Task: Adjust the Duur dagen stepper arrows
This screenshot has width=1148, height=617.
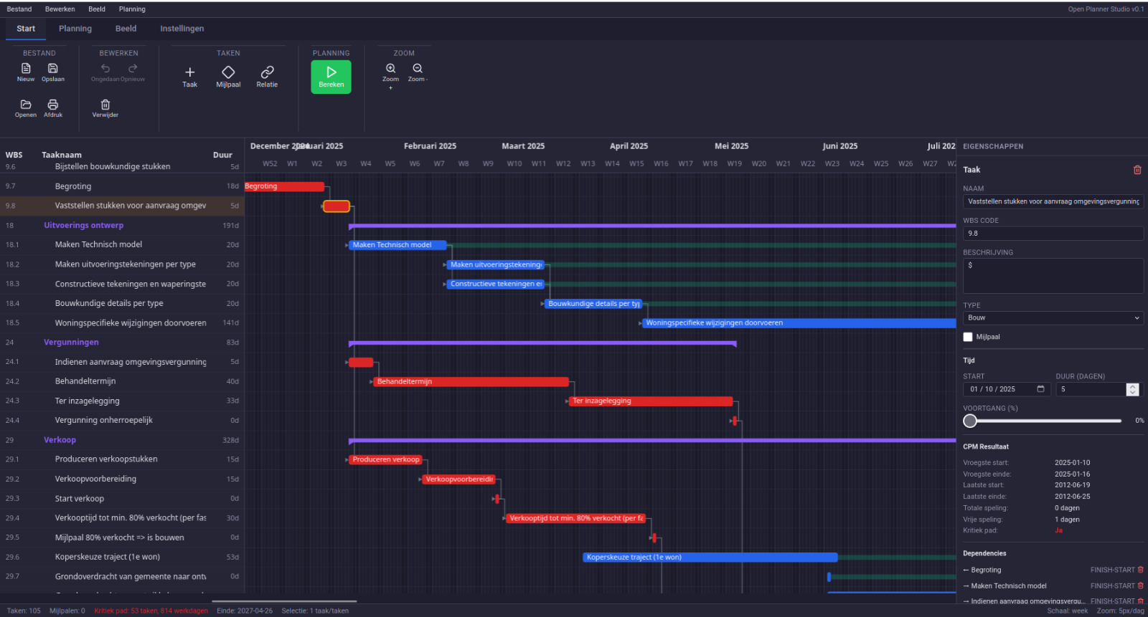Action: pos(1132,389)
